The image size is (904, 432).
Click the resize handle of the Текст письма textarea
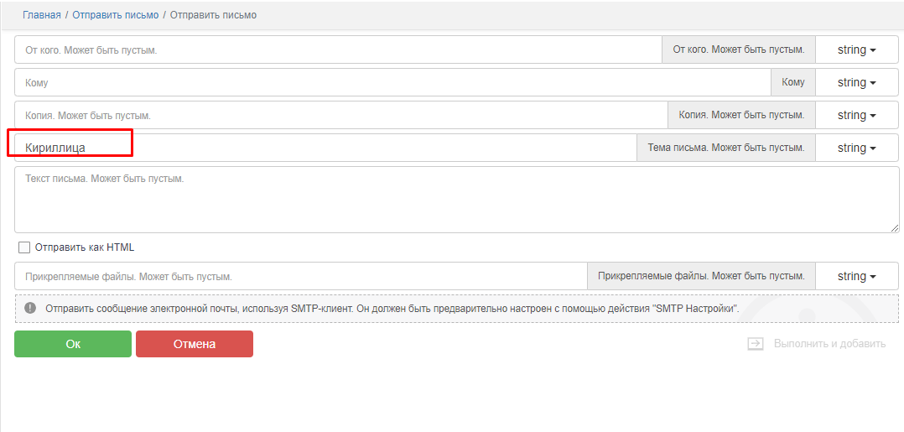tap(895, 228)
